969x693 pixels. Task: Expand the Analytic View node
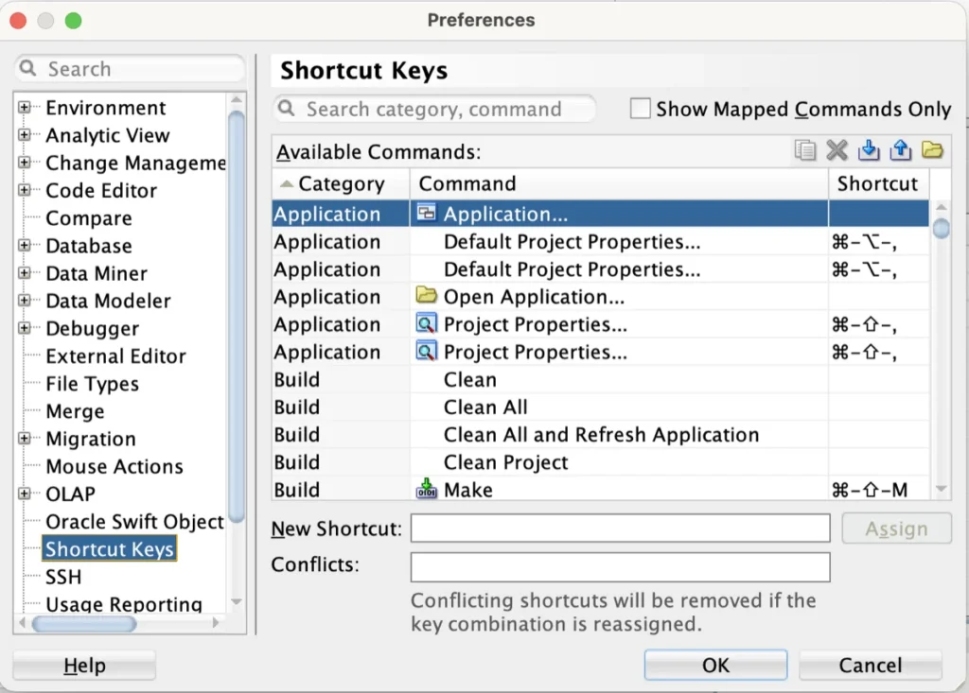point(24,134)
